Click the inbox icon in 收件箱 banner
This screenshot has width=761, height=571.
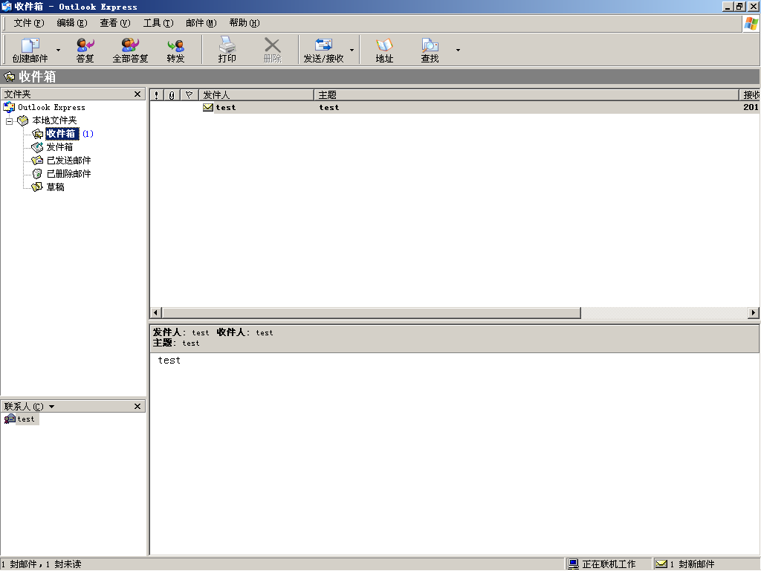click(x=9, y=77)
